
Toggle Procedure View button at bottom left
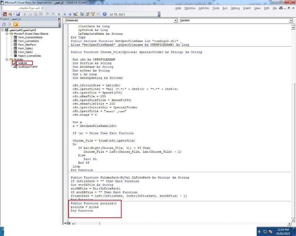[x=65, y=223]
